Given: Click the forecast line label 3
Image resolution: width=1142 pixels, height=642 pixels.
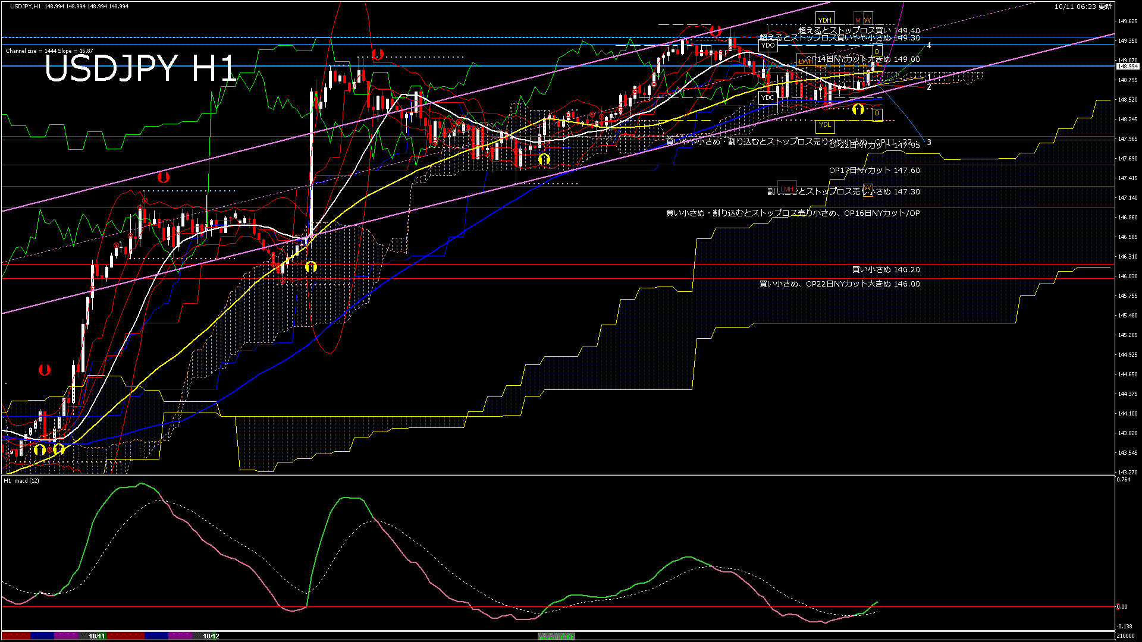Looking at the screenshot, I should click(x=929, y=143).
